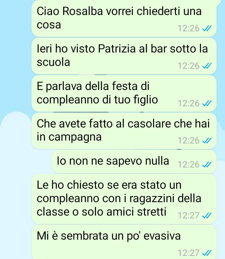Tap 12:26 timestamp under 'in campagna' text
Screen dimensions: 225x259
click(188, 141)
